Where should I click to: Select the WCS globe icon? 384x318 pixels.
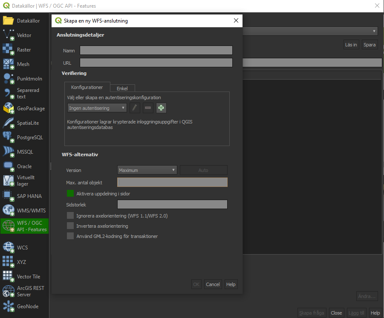tap(9, 247)
